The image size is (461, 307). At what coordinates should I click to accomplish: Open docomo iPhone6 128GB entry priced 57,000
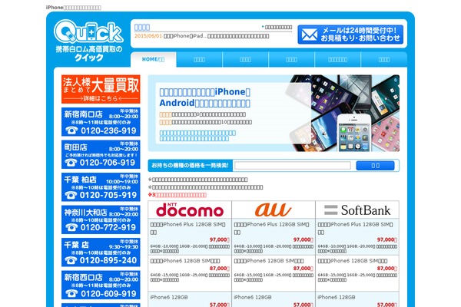pos(169,297)
